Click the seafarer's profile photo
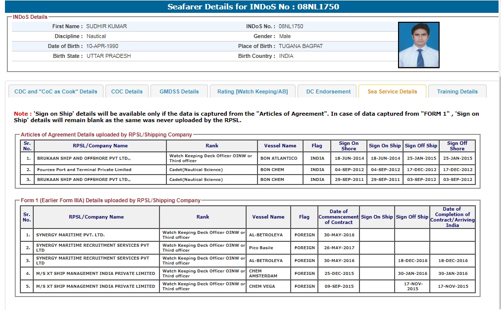The image size is (501, 310). (418, 45)
